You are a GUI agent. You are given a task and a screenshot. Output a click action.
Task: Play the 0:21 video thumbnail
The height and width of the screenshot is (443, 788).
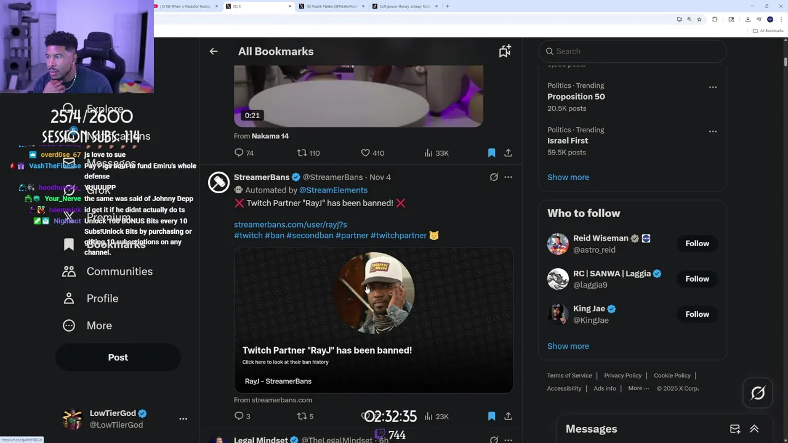coord(358,96)
